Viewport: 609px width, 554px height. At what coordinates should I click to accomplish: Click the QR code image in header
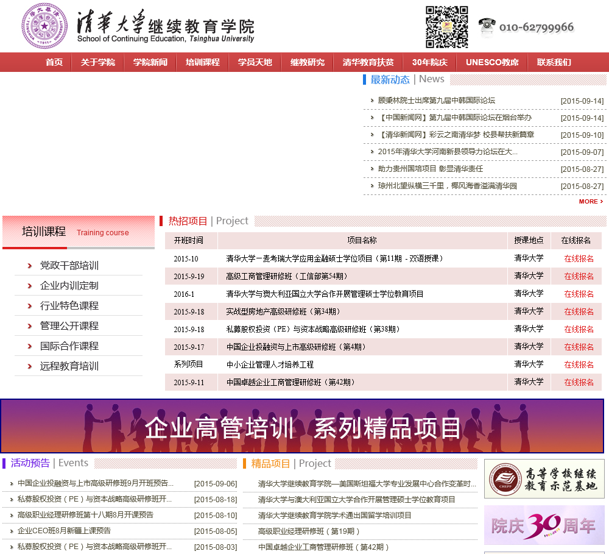pyautogui.click(x=446, y=27)
